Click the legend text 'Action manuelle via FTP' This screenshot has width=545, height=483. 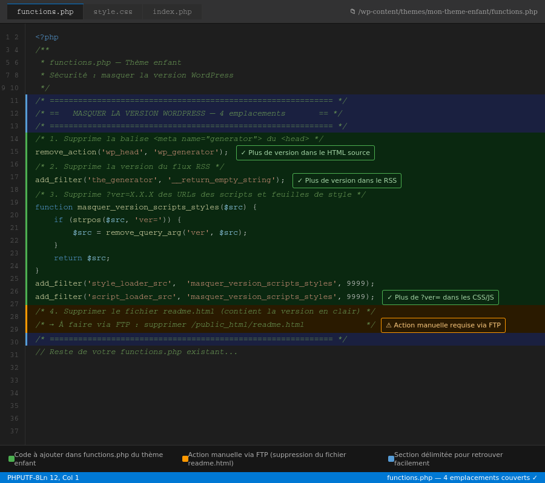pos(267,459)
